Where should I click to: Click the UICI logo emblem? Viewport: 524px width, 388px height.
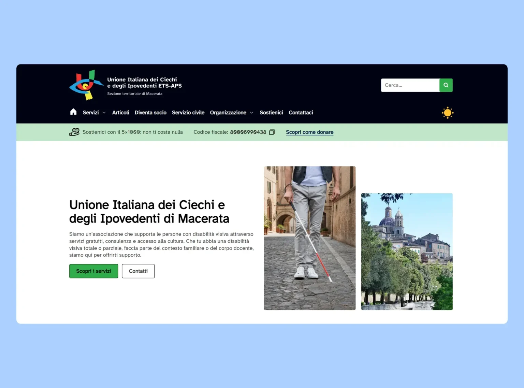(86, 85)
